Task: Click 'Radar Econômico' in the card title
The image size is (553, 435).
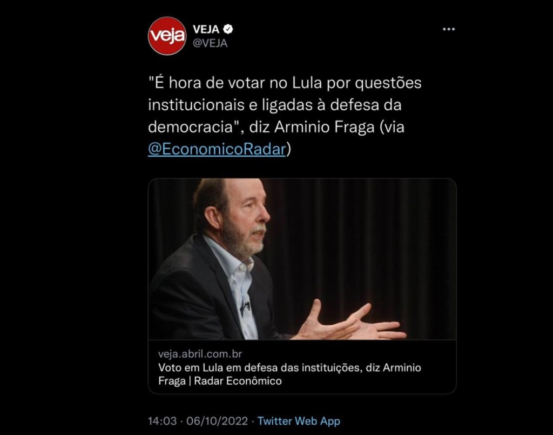Action: (238, 381)
